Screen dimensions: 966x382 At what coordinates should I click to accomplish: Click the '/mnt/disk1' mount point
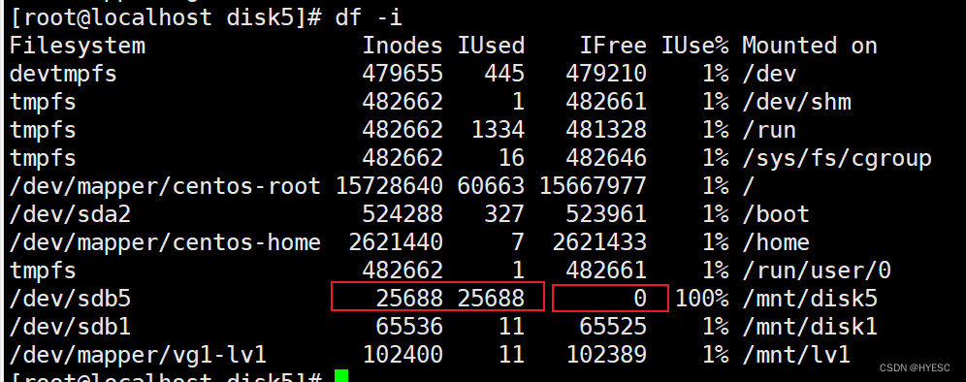[810, 327]
